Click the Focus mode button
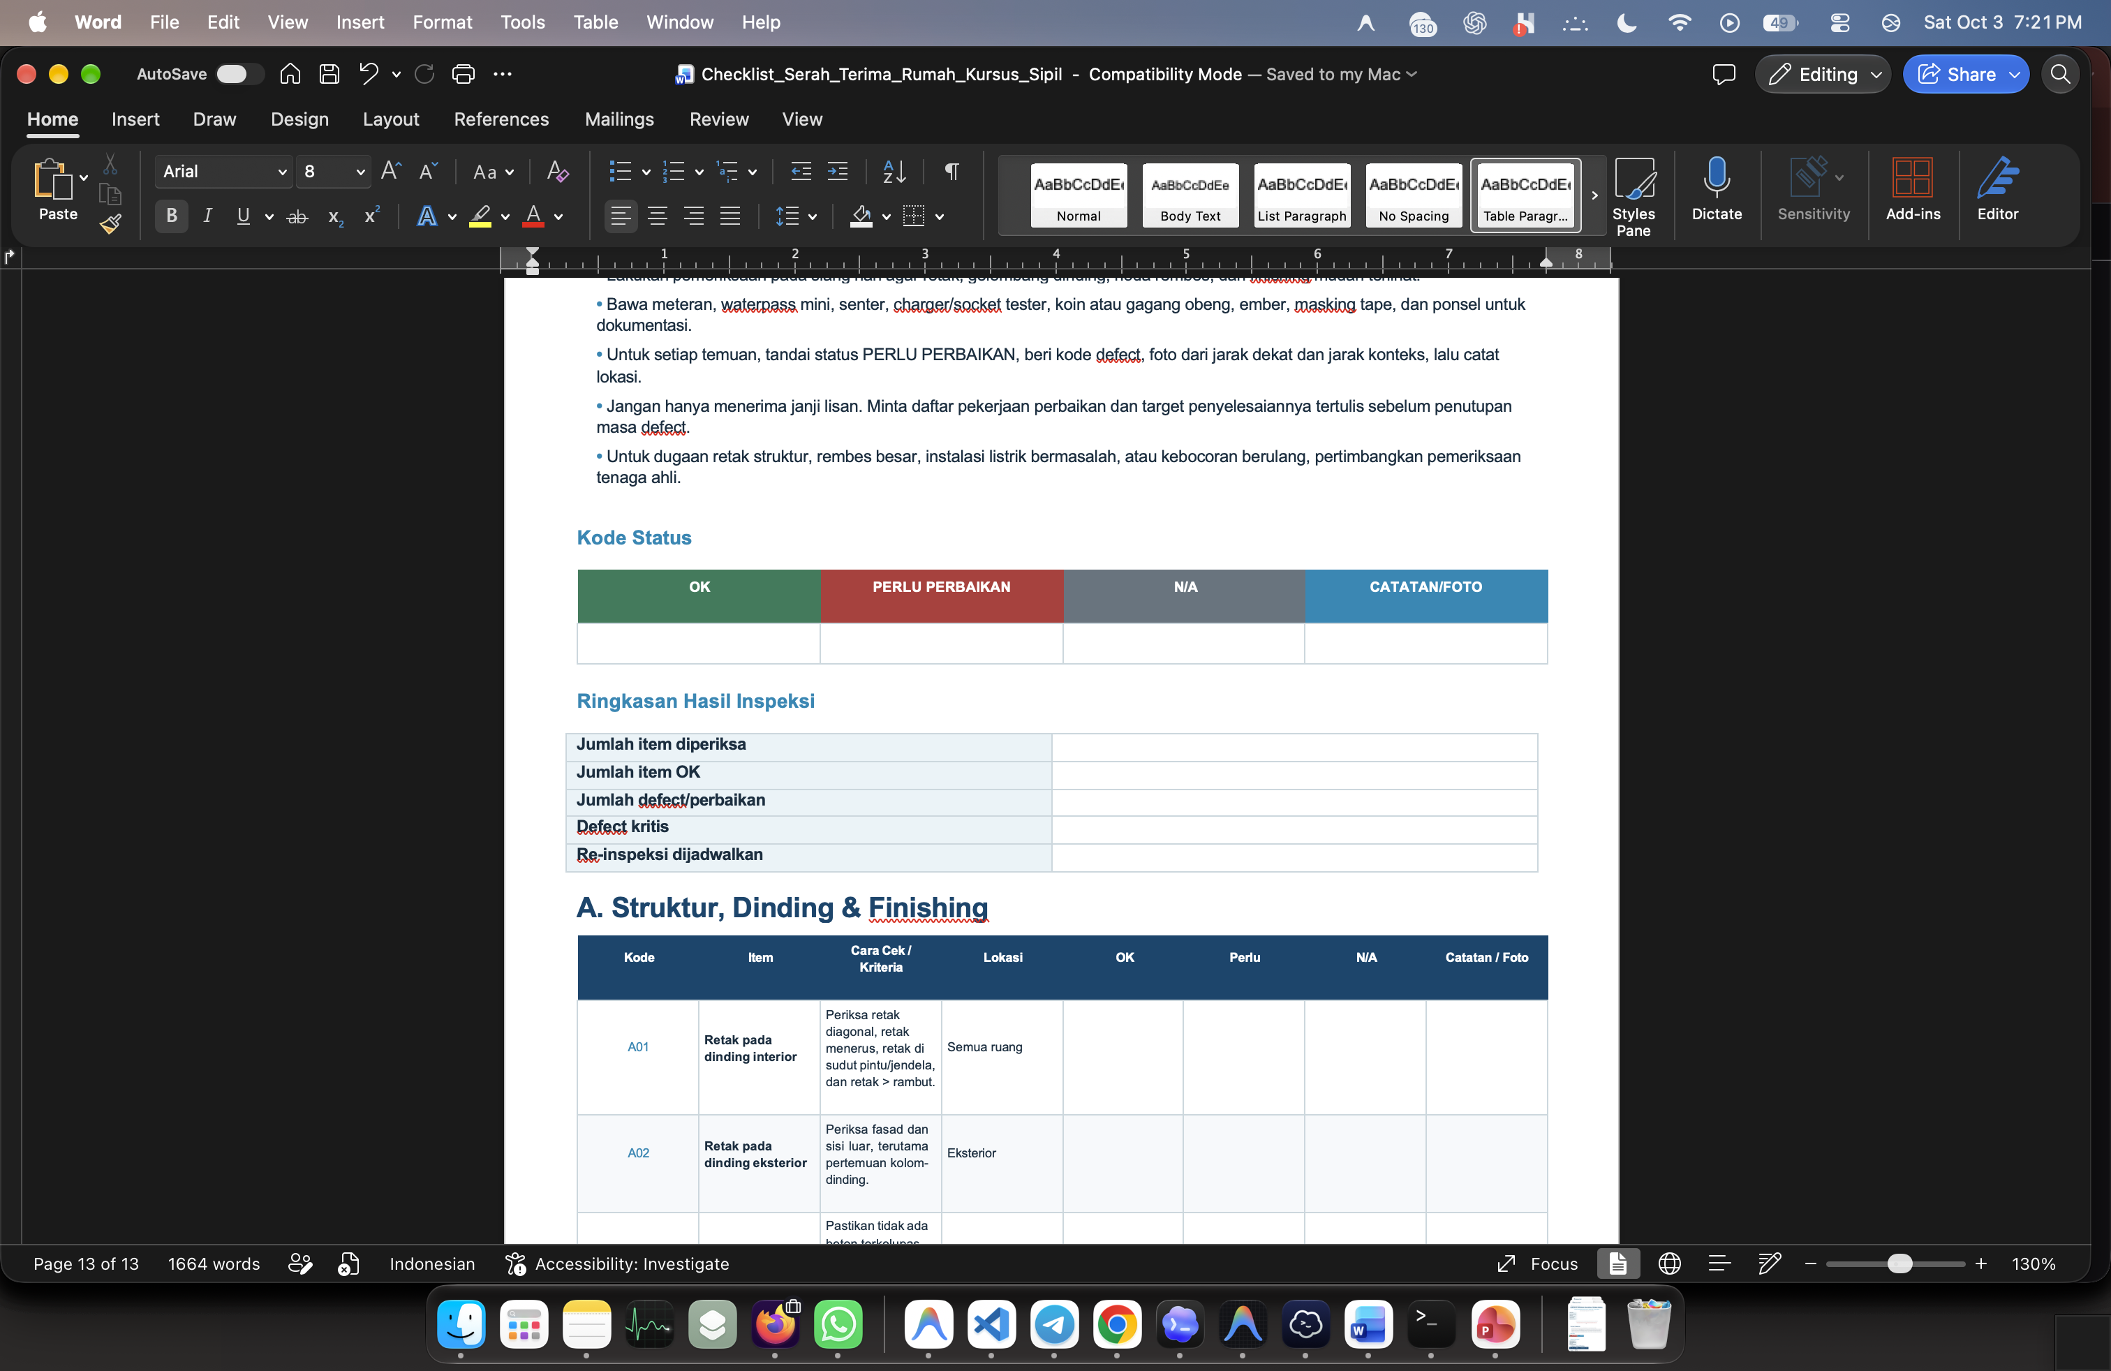The image size is (2111, 1371). coord(1538,1263)
